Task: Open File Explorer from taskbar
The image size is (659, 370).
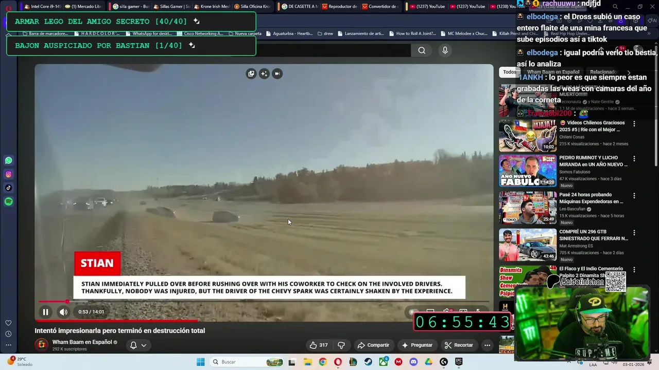Action: pos(307,362)
